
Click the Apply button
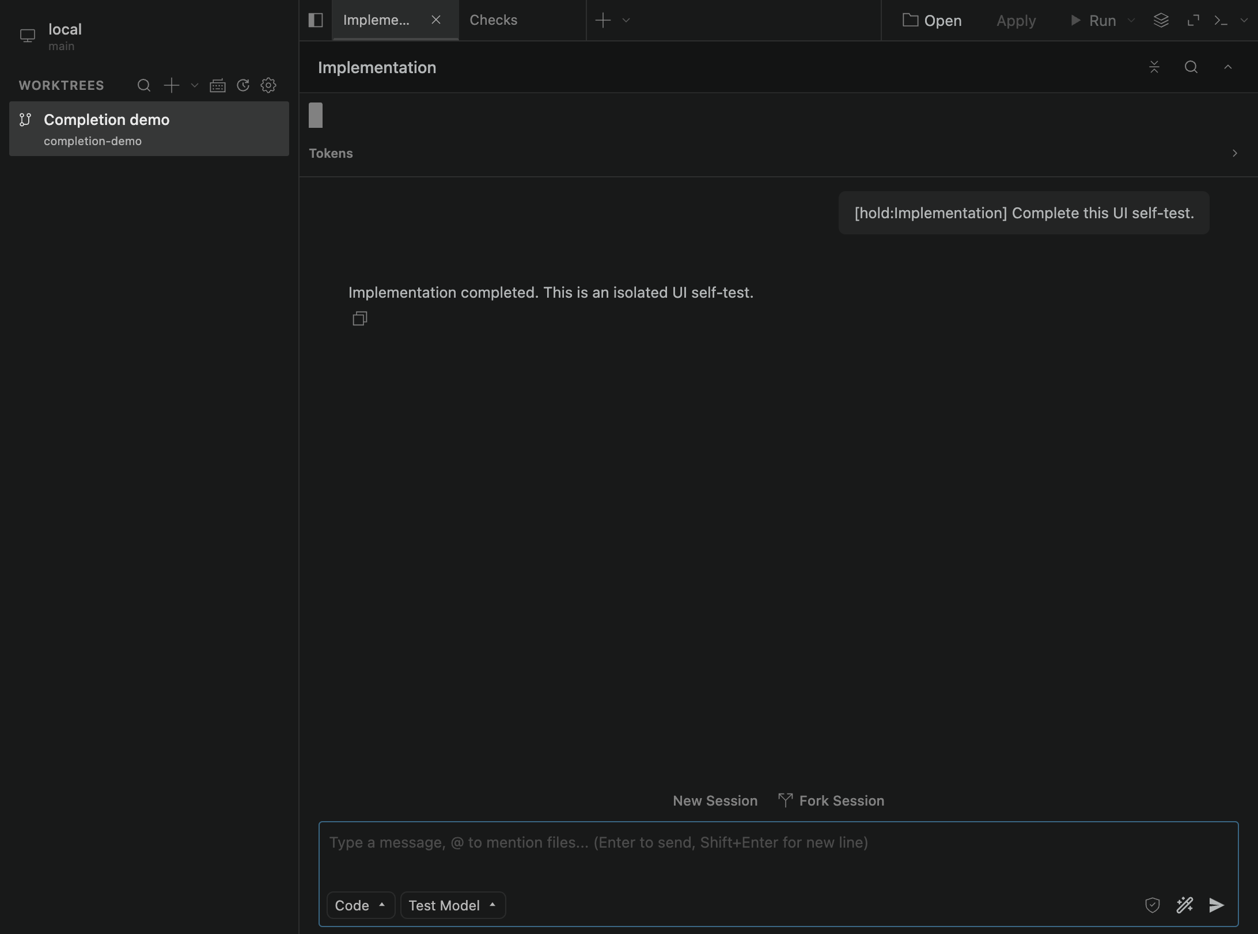[x=1016, y=20]
